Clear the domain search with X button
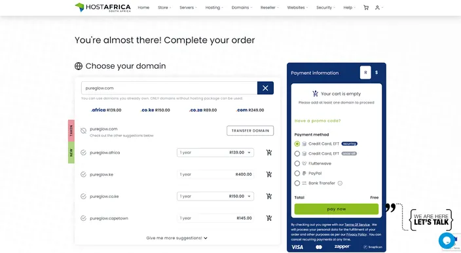 point(265,88)
